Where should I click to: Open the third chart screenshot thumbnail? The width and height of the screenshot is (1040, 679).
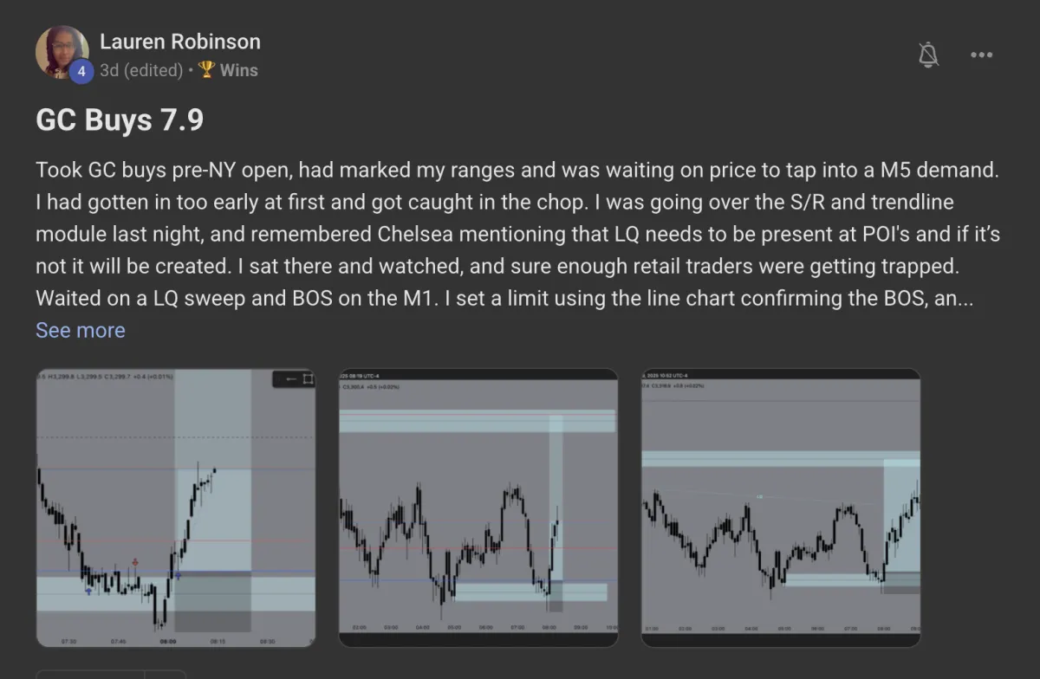pos(781,508)
